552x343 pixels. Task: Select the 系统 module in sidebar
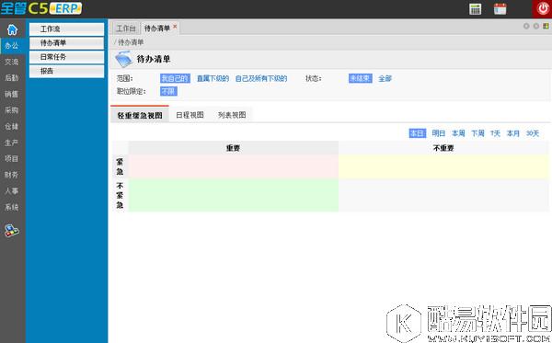[x=12, y=207]
